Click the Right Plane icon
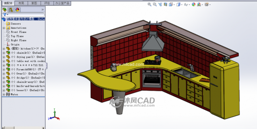 (x=8, y=40)
